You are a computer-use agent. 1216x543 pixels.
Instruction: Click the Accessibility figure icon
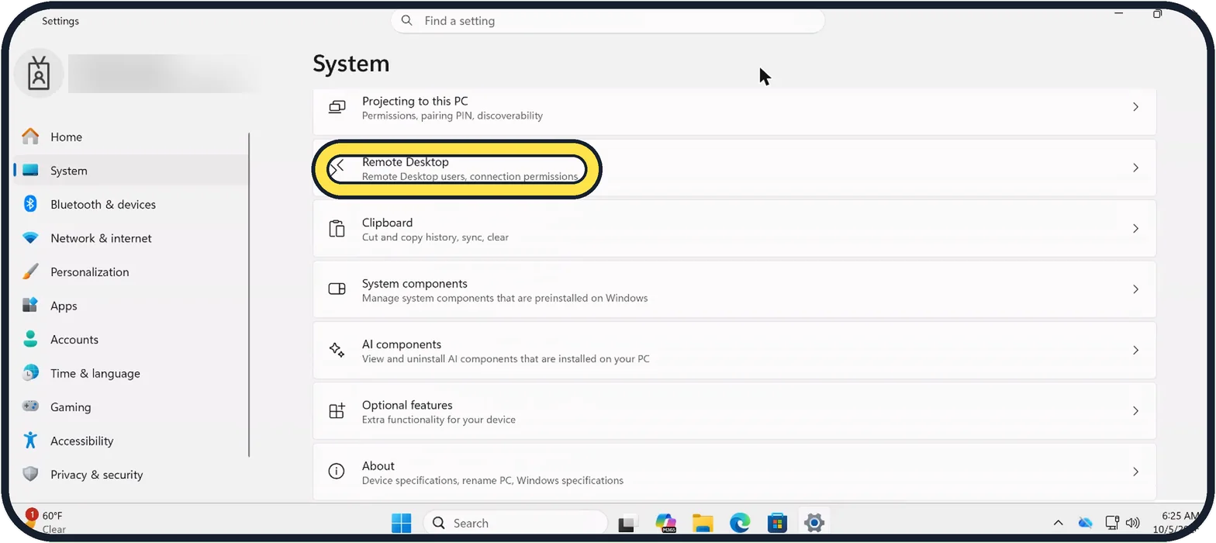[x=30, y=441]
